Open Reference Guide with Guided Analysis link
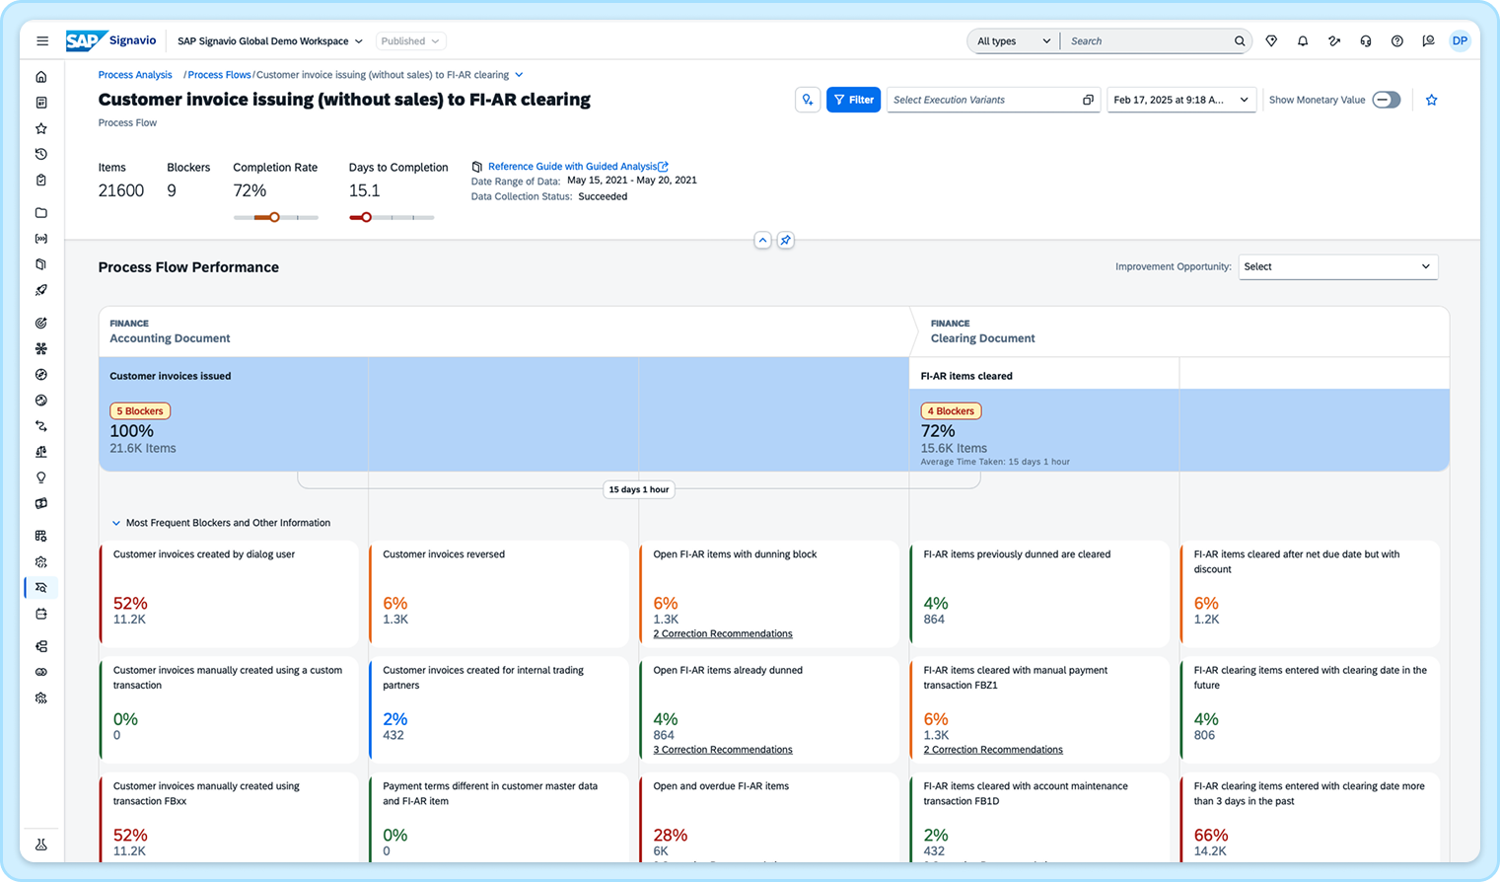 pyautogui.click(x=577, y=167)
